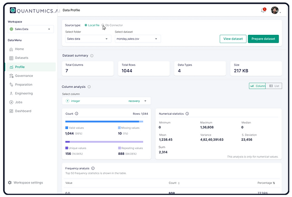Click the Unique values purple swatch
The height and width of the screenshot is (197, 292).
click(67, 148)
